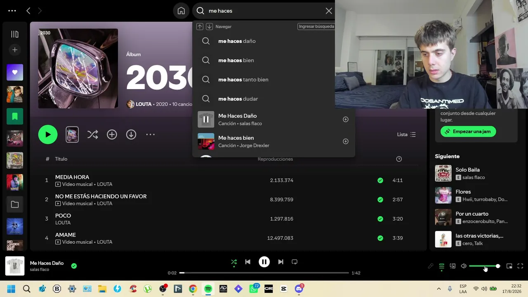Click the 2030 album cover art
This screenshot has width=528, height=297.
click(78, 68)
